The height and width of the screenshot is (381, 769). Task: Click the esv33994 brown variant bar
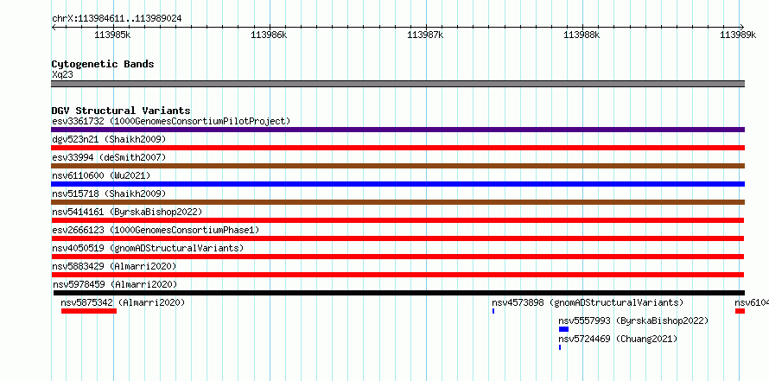pos(397,166)
